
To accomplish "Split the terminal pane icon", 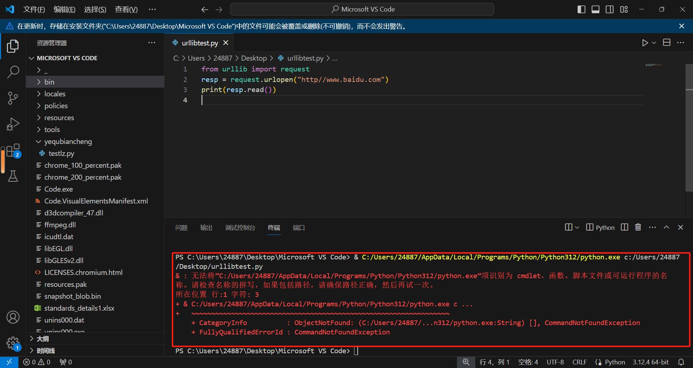I will [x=624, y=227].
